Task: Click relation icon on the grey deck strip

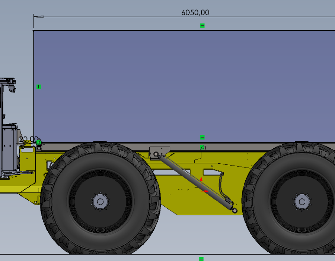Action: point(202,148)
